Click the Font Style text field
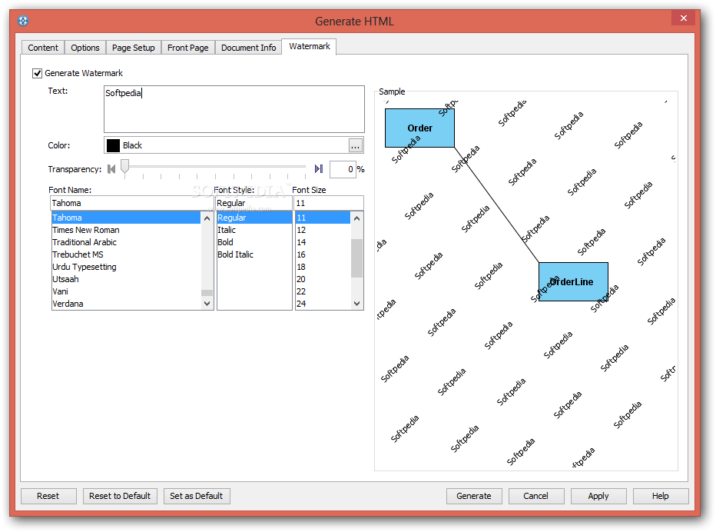 pos(254,203)
